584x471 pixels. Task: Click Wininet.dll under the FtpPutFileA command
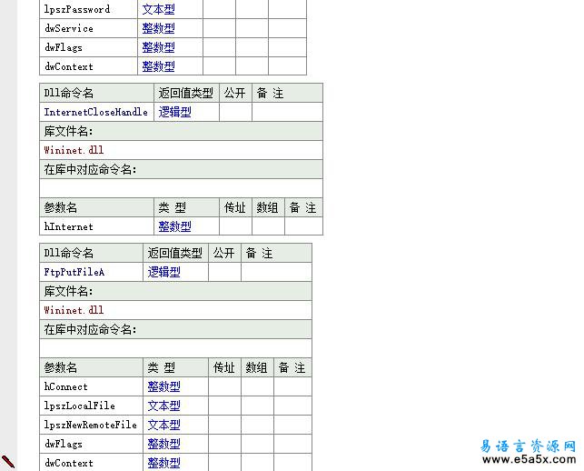[74, 310]
